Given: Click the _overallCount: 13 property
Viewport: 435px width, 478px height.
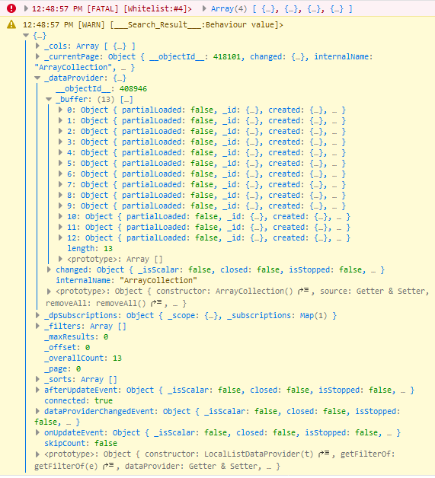Looking at the screenshot, I should click(x=83, y=358).
